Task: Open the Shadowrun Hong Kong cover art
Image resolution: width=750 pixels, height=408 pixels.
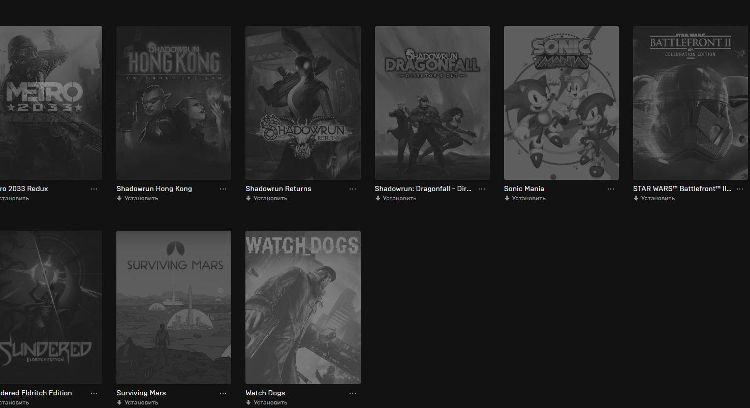Action: point(174,103)
